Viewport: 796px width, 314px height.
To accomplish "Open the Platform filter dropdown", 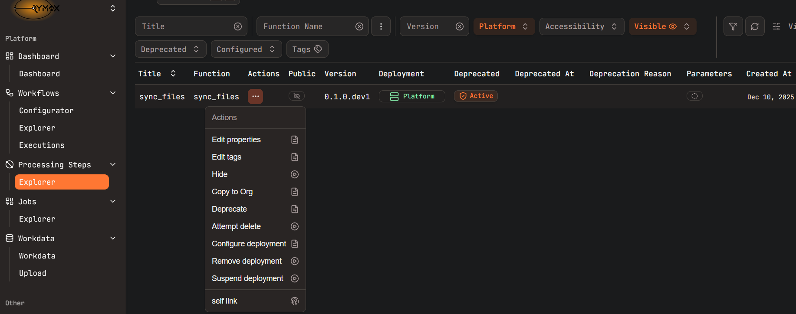I will click(503, 26).
